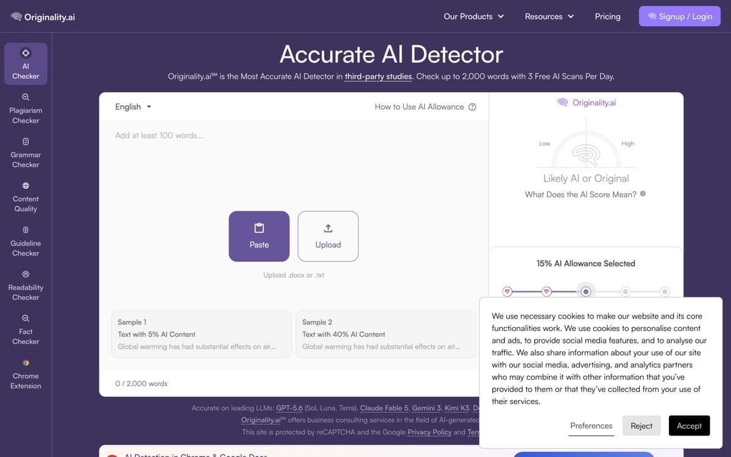The width and height of the screenshot is (731, 457).
Task: Open the Pricing page
Action: tap(607, 16)
